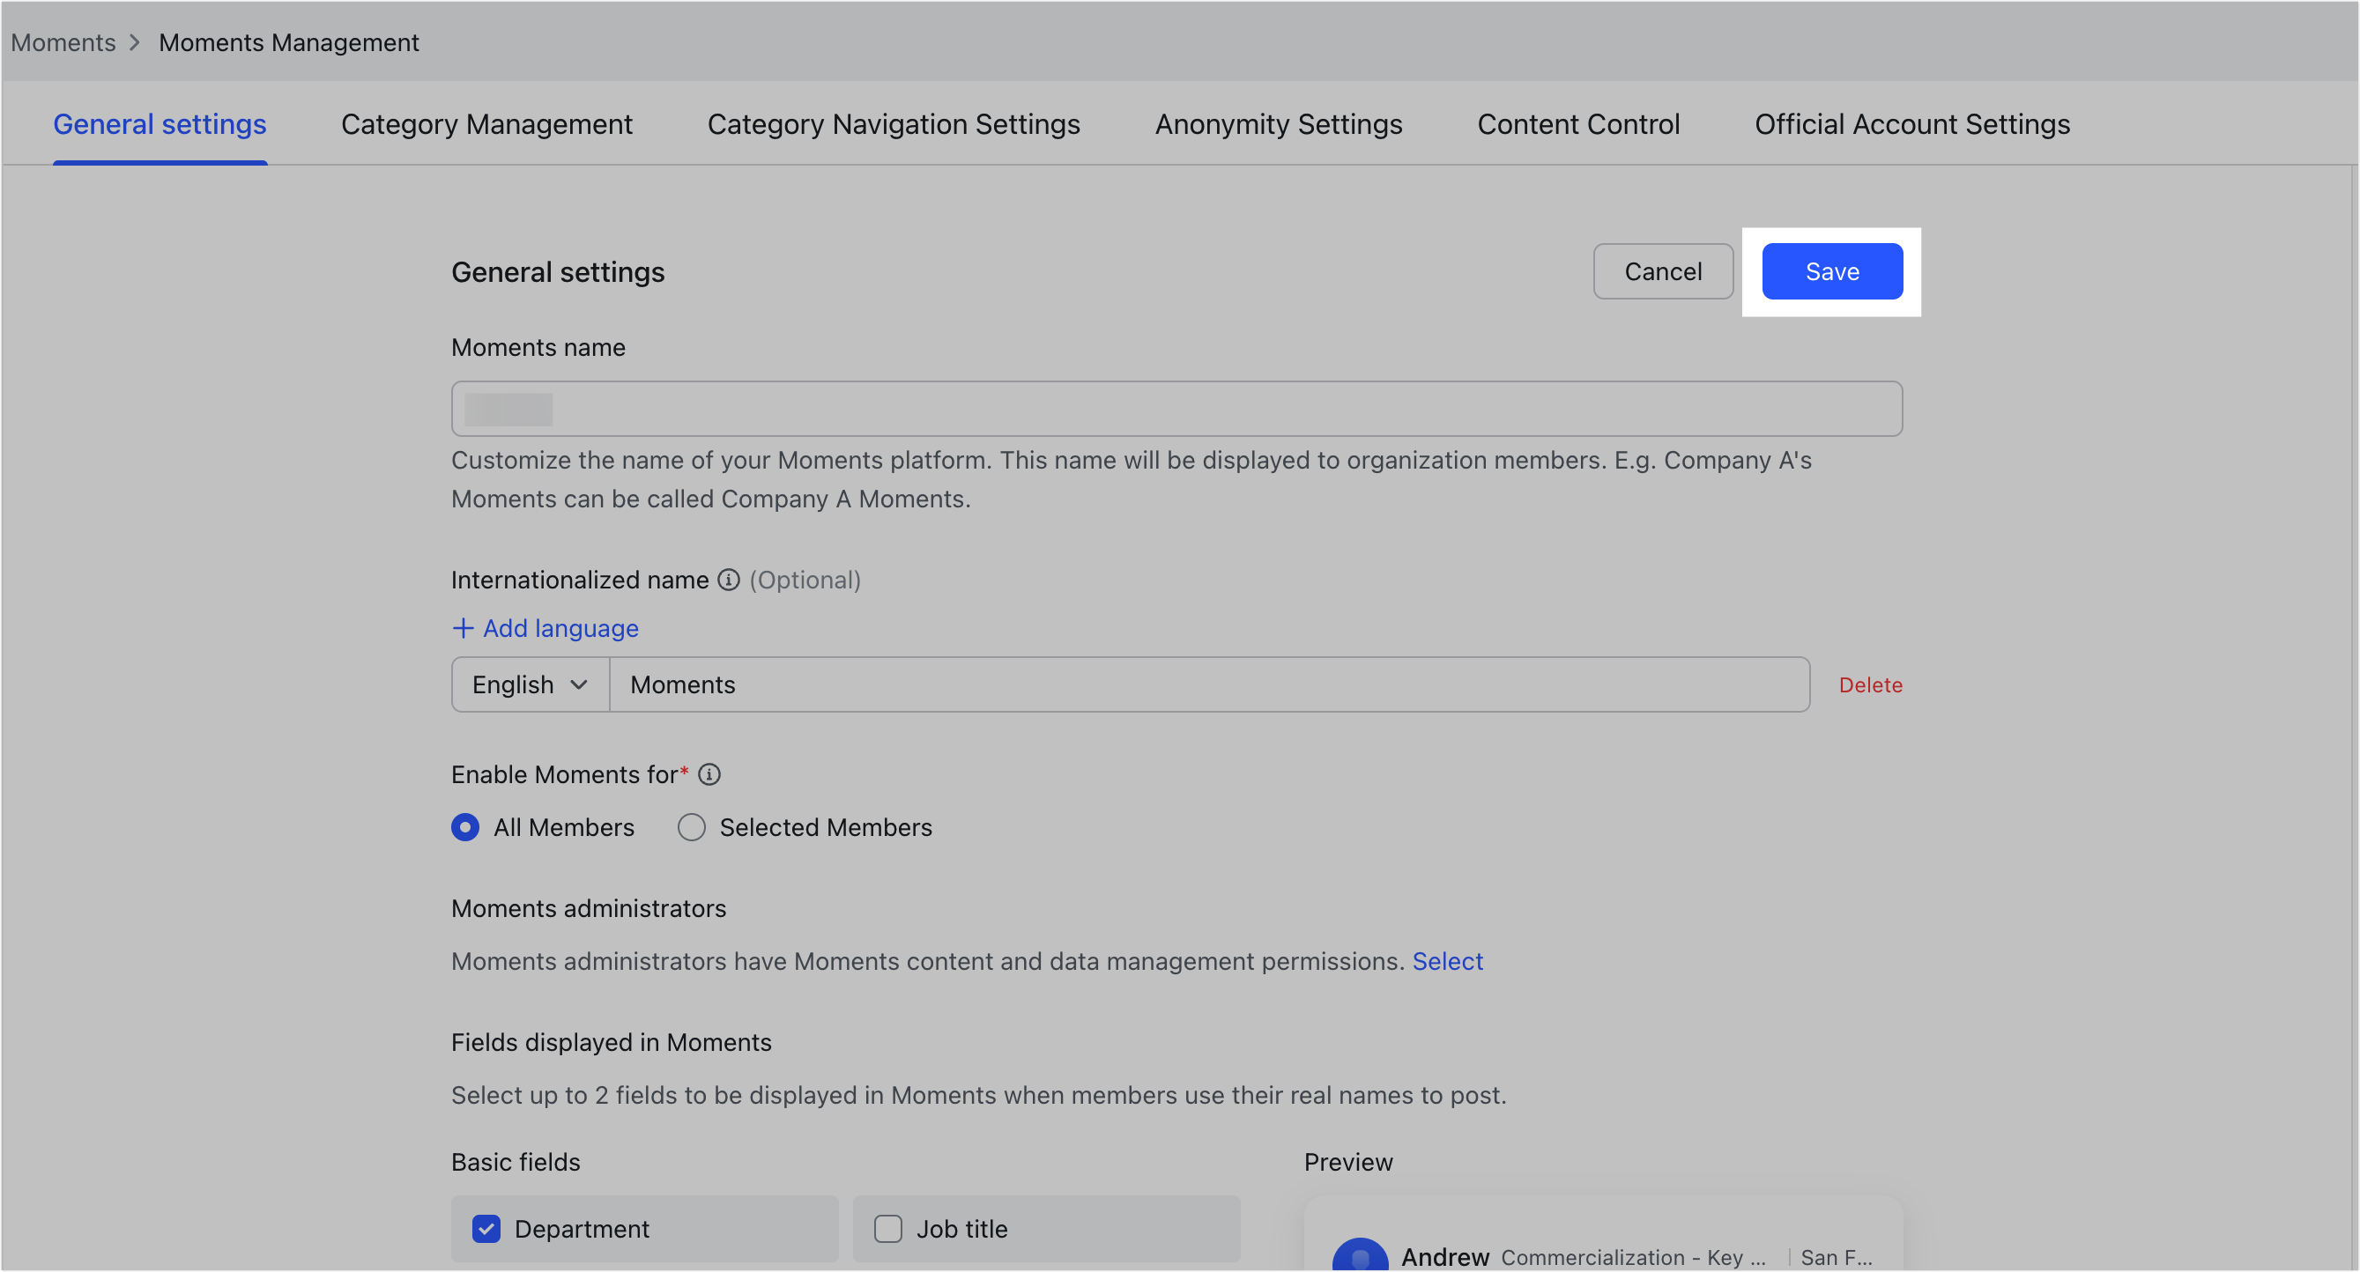The height and width of the screenshot is (1272, 2360).
Task: Go to the Anonymity Settings tab
Action: click(1278, 124)
